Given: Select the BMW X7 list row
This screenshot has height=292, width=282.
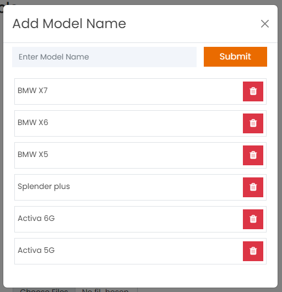Looking at the screenshot, I should (x=140, y=91).
